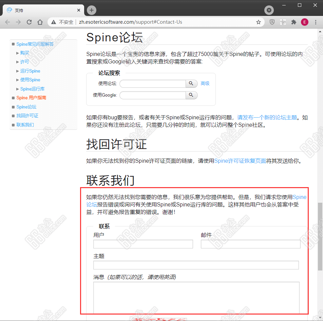Close the 支持 tab
This screenshot has height=321, width=323.
[x=79, y=10]
